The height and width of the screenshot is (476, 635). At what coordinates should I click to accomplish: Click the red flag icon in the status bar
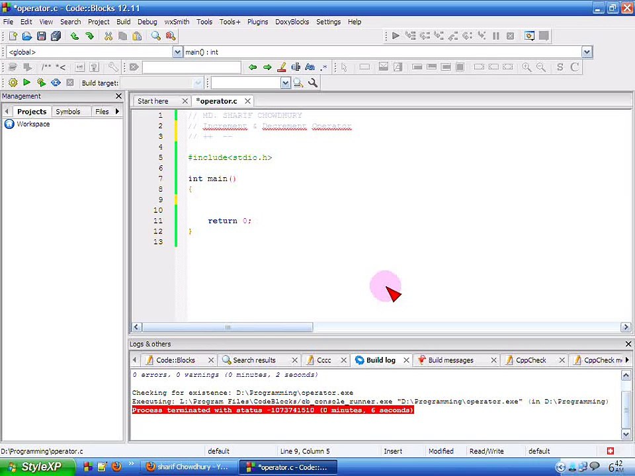click(611, 451)
